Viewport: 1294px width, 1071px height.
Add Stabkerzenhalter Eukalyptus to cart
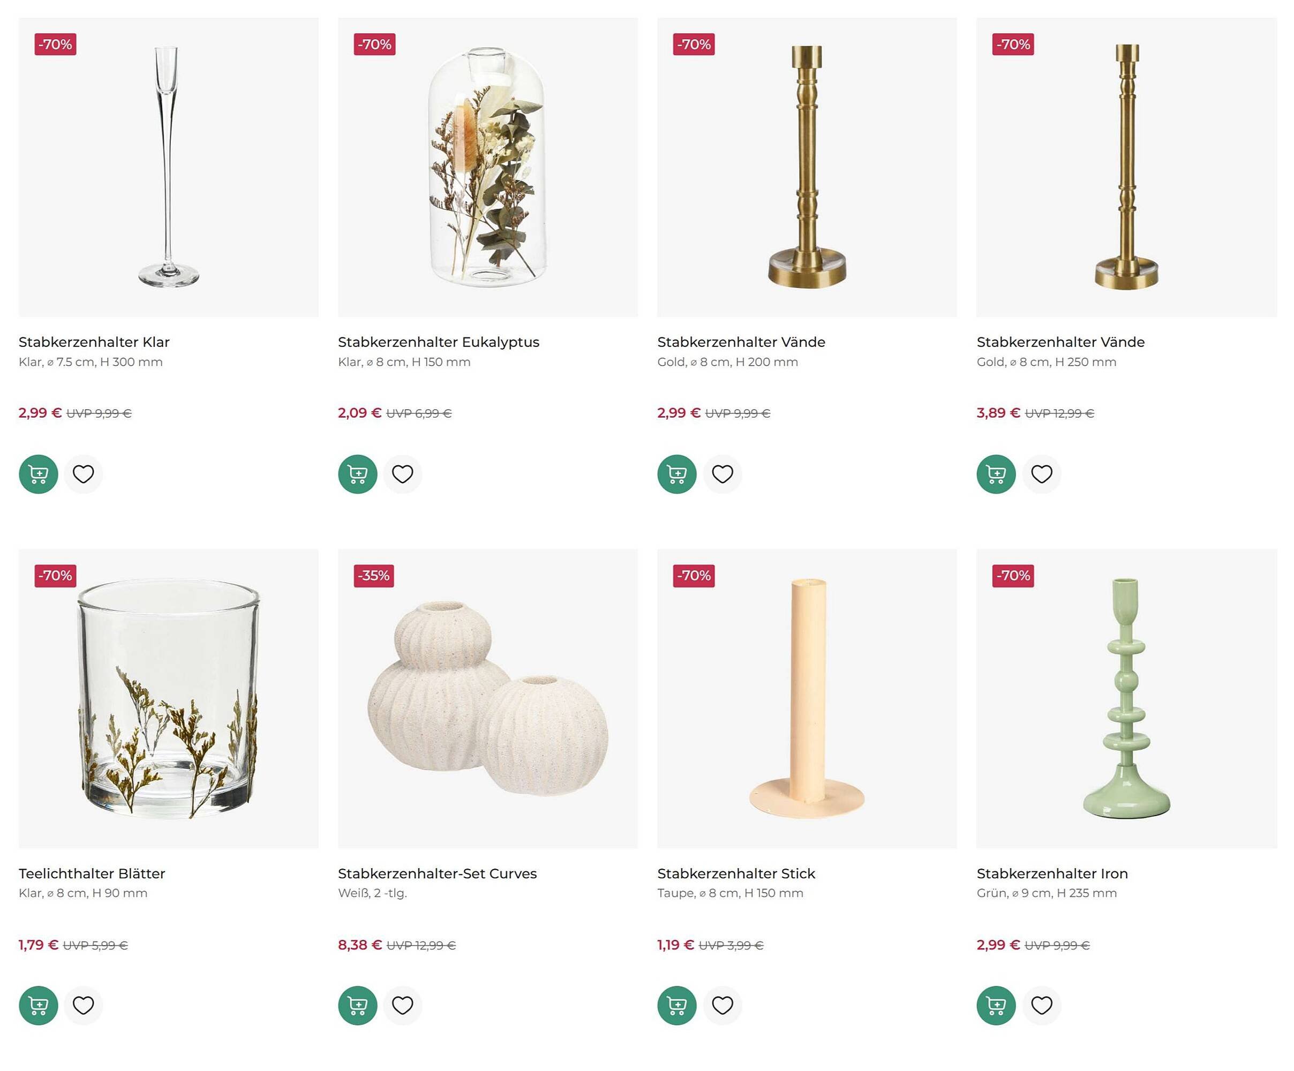click(x=357, y=474)
